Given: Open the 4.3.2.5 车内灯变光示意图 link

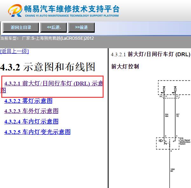Looking at the screenshot, I should 38,132.
